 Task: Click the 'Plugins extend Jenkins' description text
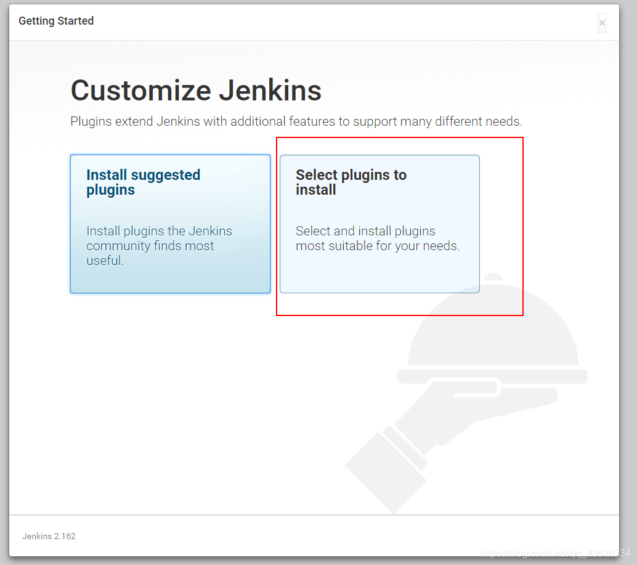(296, 121)
